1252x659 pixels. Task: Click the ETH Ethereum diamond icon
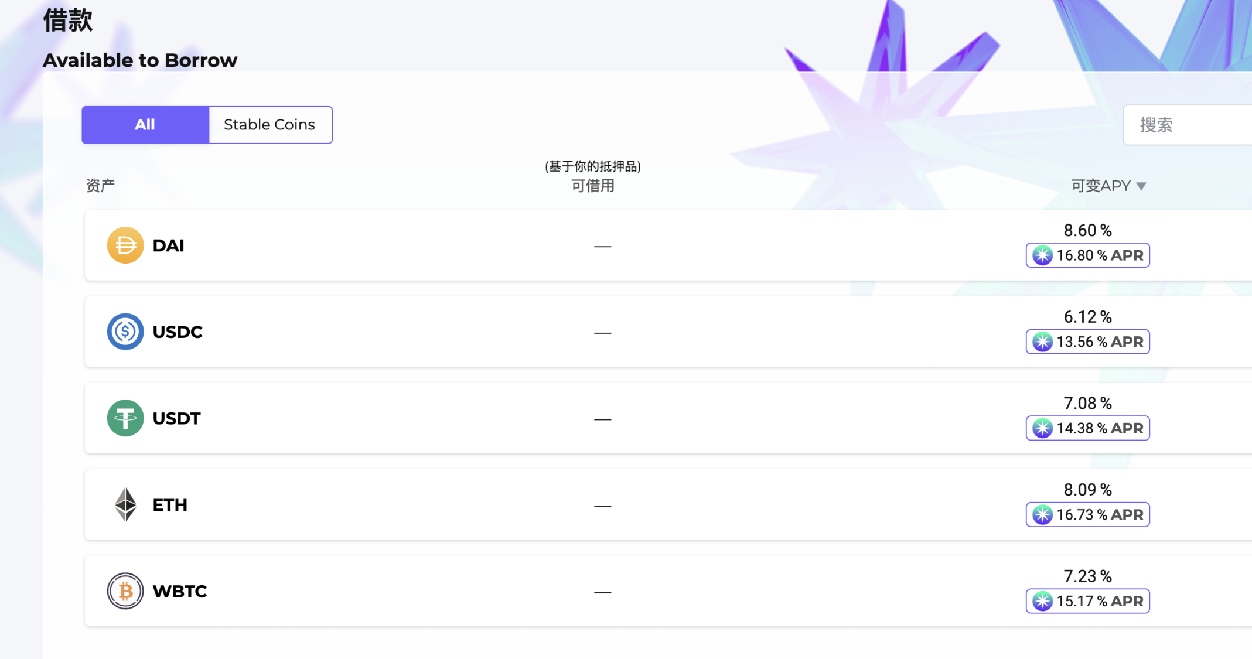point(125,504)
